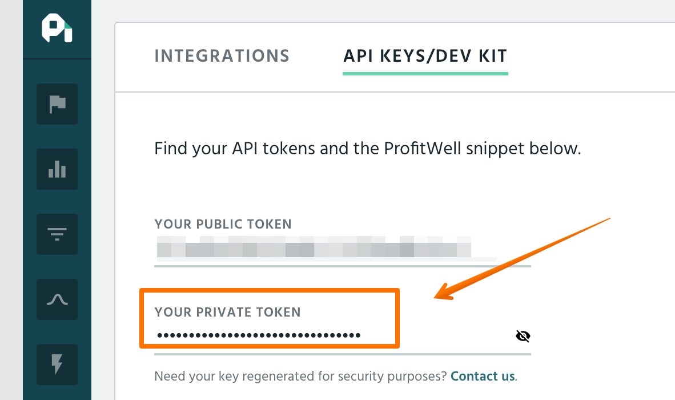675x400 pixels.
Task: Click the green underline beneath the active tab
Action: tap(425, 74)
